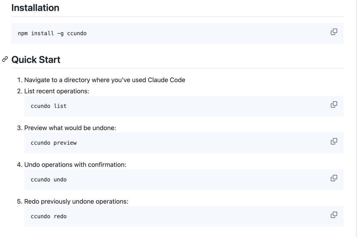Click the ccundo redo code text
The height and width of the screenshot is (237, 357).
point(49,216)
